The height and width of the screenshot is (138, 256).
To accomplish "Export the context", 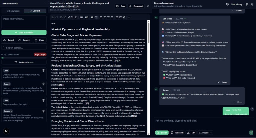I will pos(9,40).
